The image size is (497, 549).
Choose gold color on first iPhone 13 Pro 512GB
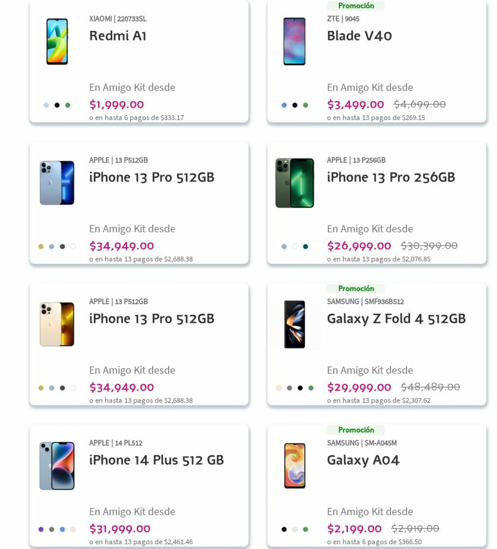(x=41, y=247)
